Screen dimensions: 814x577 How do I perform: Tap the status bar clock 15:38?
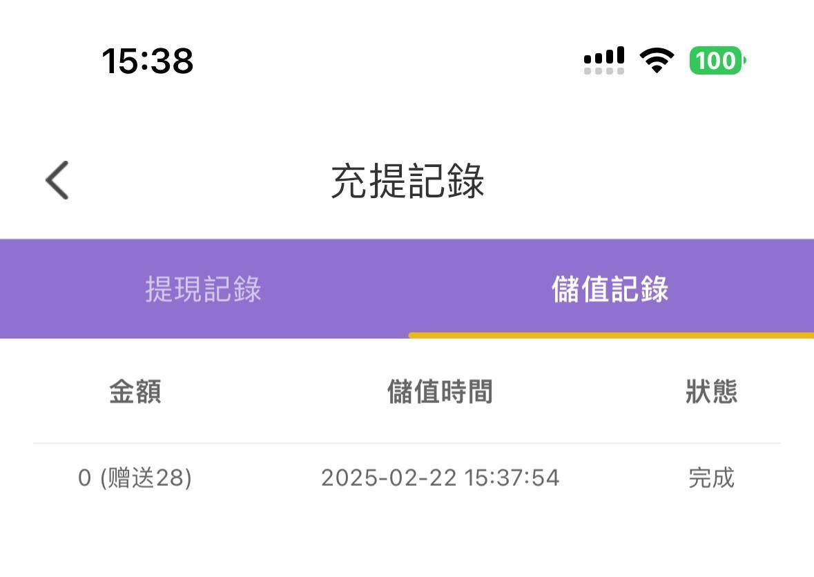click(148, 61)
